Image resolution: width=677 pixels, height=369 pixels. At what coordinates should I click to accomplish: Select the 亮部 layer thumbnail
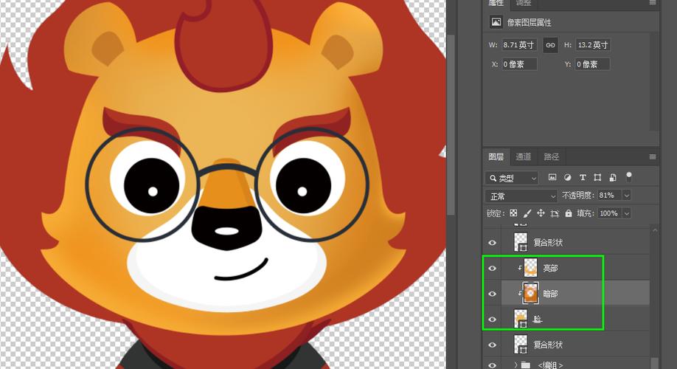tap(531, 268)
